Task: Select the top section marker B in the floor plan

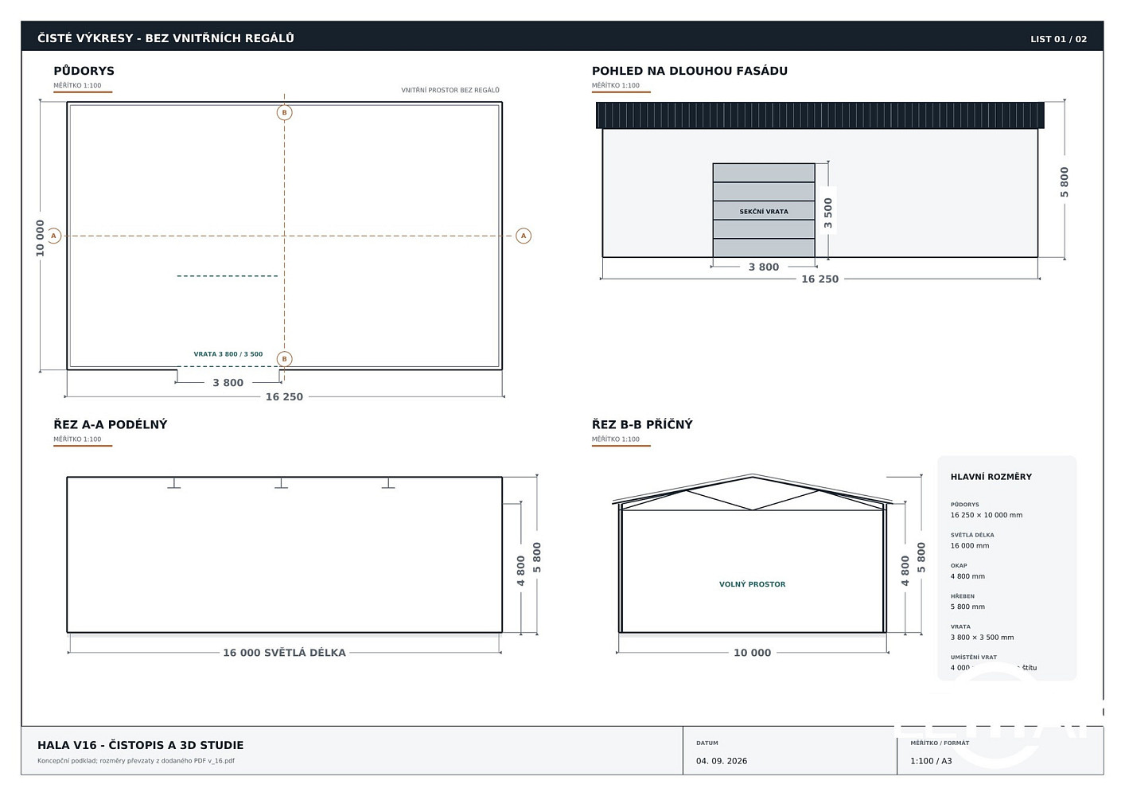Action: 284,112
